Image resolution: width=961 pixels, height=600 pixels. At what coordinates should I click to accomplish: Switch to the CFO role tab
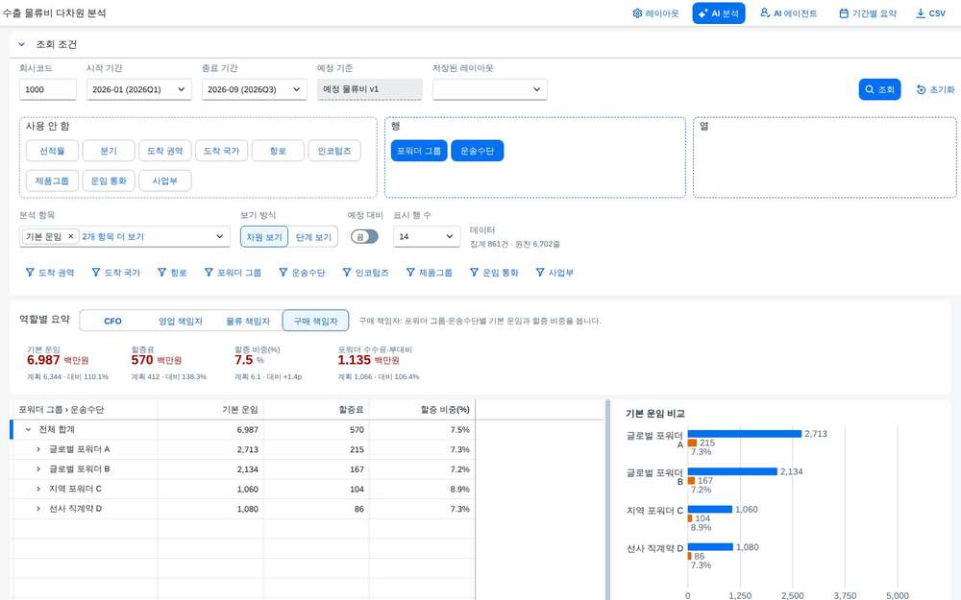pyautogui.click(x=112, y=321)
